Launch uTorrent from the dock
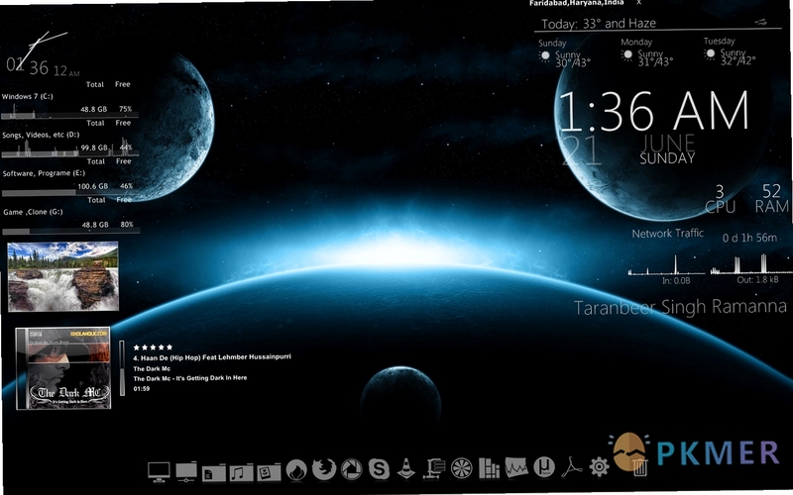 543,467
